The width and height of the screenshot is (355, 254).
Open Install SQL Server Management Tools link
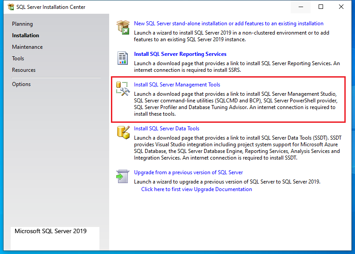[x=177, y=85]
